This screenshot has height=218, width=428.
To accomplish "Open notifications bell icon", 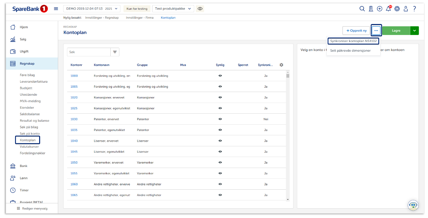I will (388, 9).
